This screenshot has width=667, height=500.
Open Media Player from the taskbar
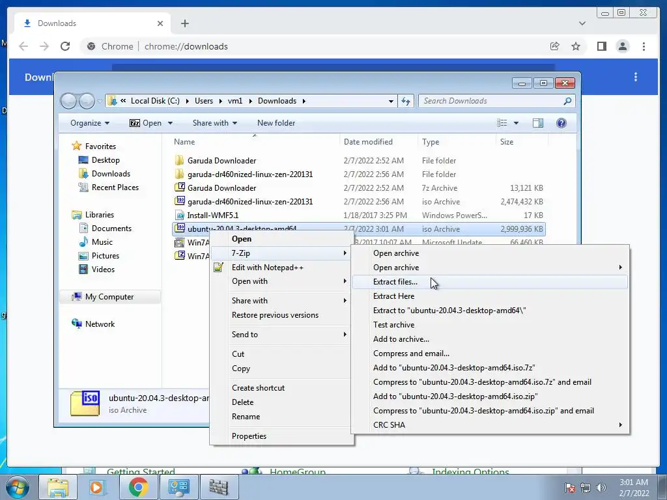[96, 487]
